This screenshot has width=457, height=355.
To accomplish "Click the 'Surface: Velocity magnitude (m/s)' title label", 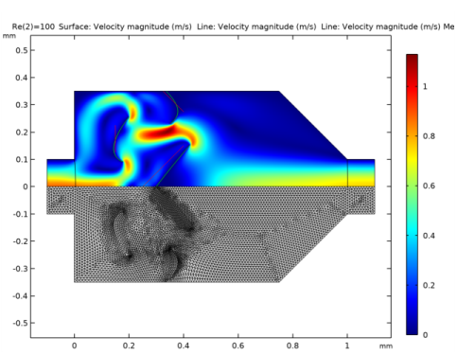I will coord(125,27).
